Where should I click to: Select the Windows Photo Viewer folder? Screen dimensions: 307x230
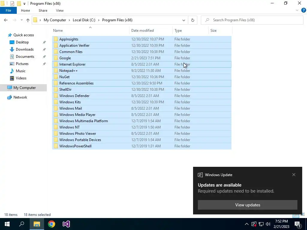(x=142, y=134)
